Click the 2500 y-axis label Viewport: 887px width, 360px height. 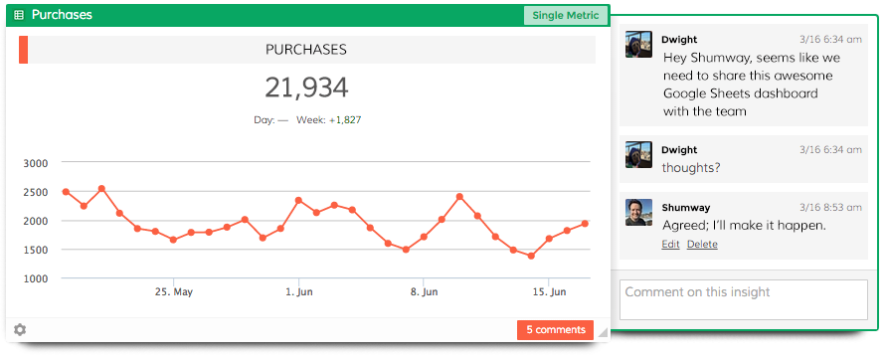(35, 193)
